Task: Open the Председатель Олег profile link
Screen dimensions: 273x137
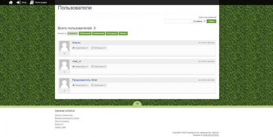Action: 85,80
